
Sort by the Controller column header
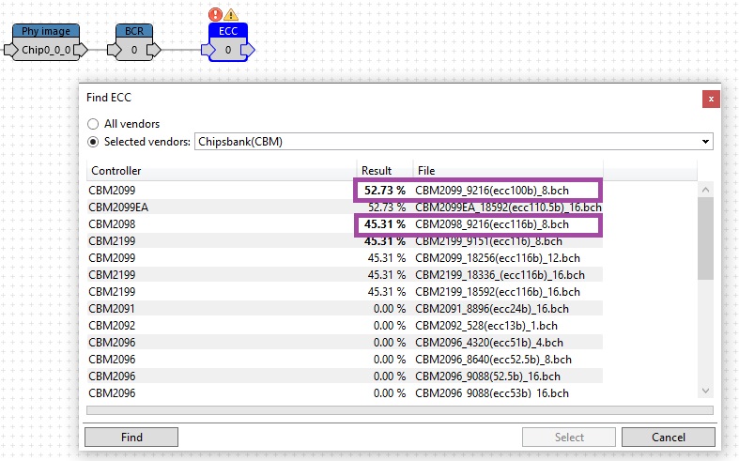click(222, 171)
